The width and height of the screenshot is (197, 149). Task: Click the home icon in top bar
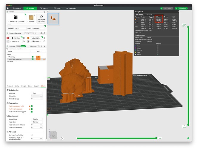(8, 8)
